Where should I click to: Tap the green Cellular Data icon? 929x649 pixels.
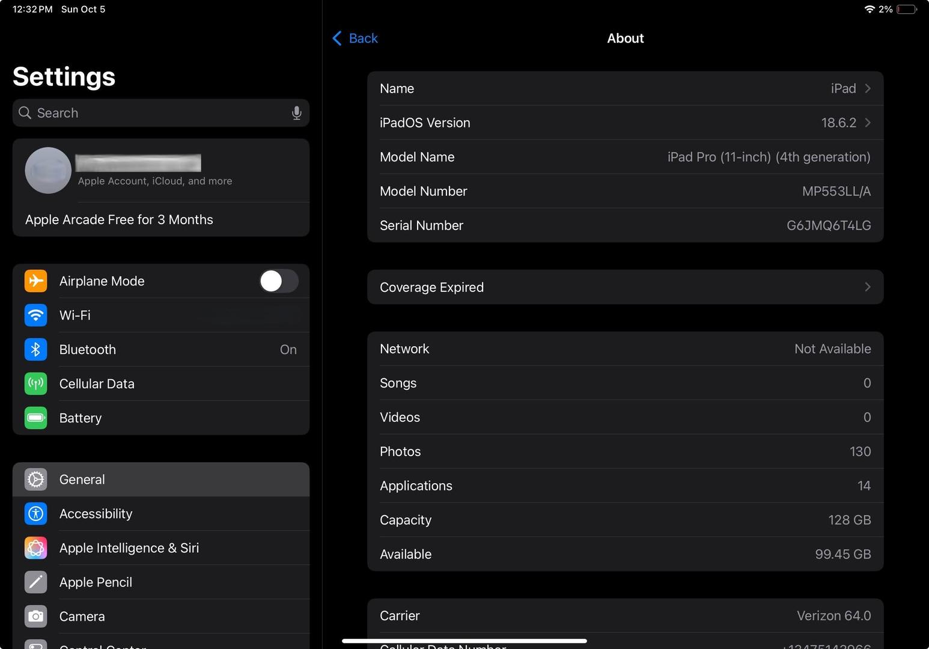click(x=35, y=383)
